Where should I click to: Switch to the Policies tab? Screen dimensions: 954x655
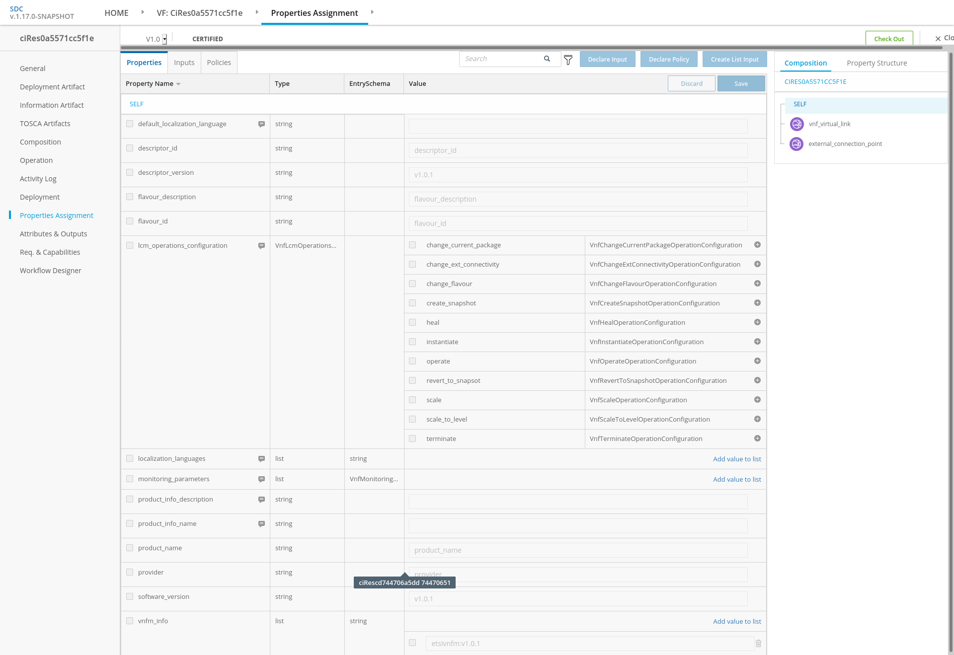(x=219, y=63)
